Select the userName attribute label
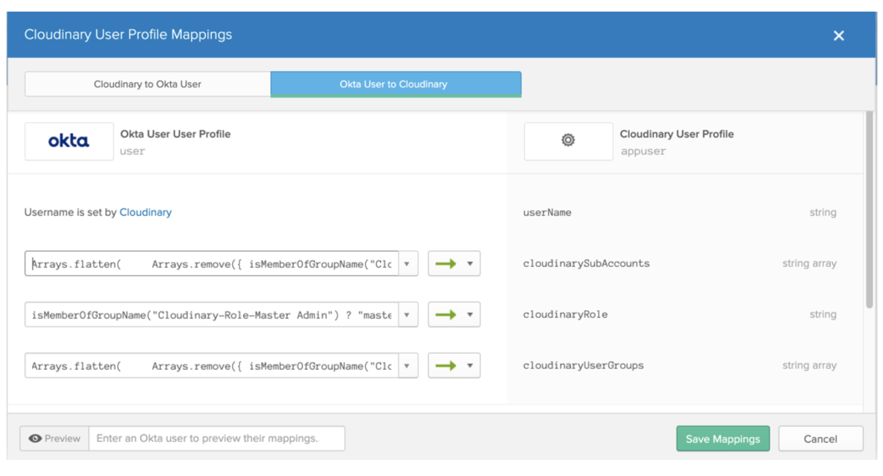Viewport: 883px width, 476px height. [547, 213]
